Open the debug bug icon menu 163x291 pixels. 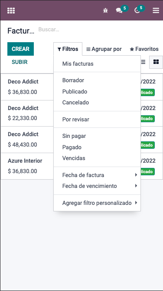click(105, 10)
